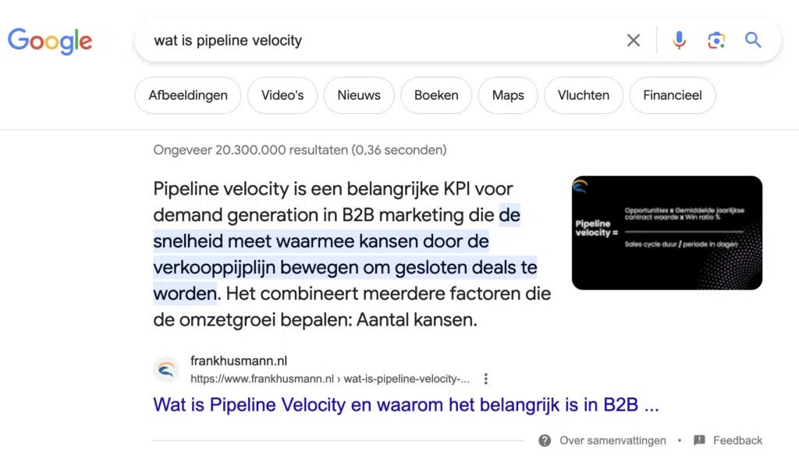Image resolution: width=799 pixels, height=463 pixels.
Task: Click the Feedback link
Action: click(737, 440)
